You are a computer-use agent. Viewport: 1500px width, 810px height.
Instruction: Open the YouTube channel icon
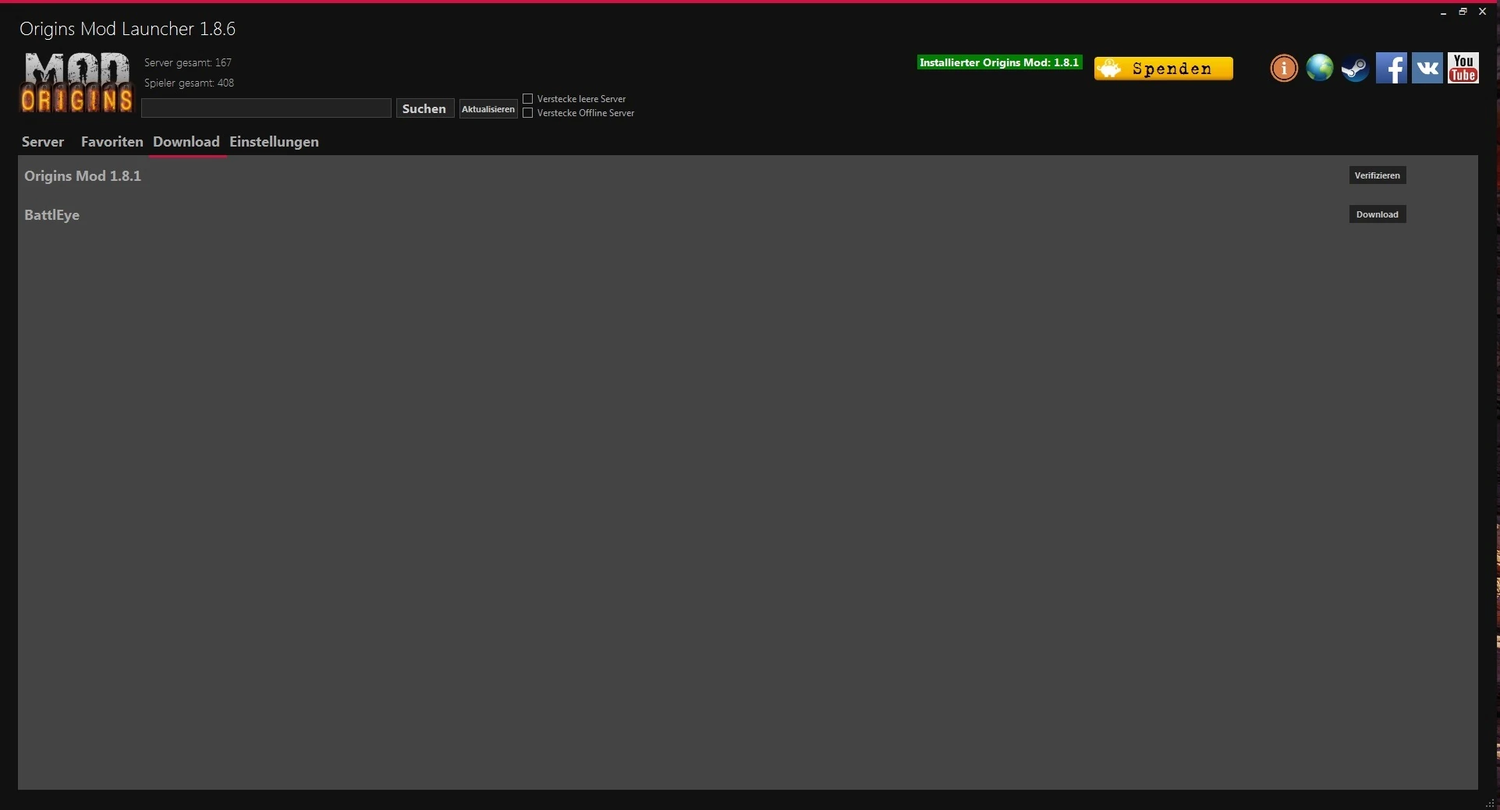pyautogui.click(x=1463, y=68)
